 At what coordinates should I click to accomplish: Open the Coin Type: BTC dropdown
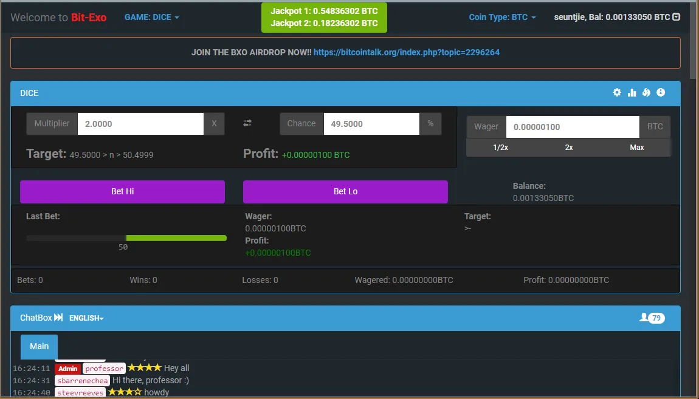pos(502,18)
